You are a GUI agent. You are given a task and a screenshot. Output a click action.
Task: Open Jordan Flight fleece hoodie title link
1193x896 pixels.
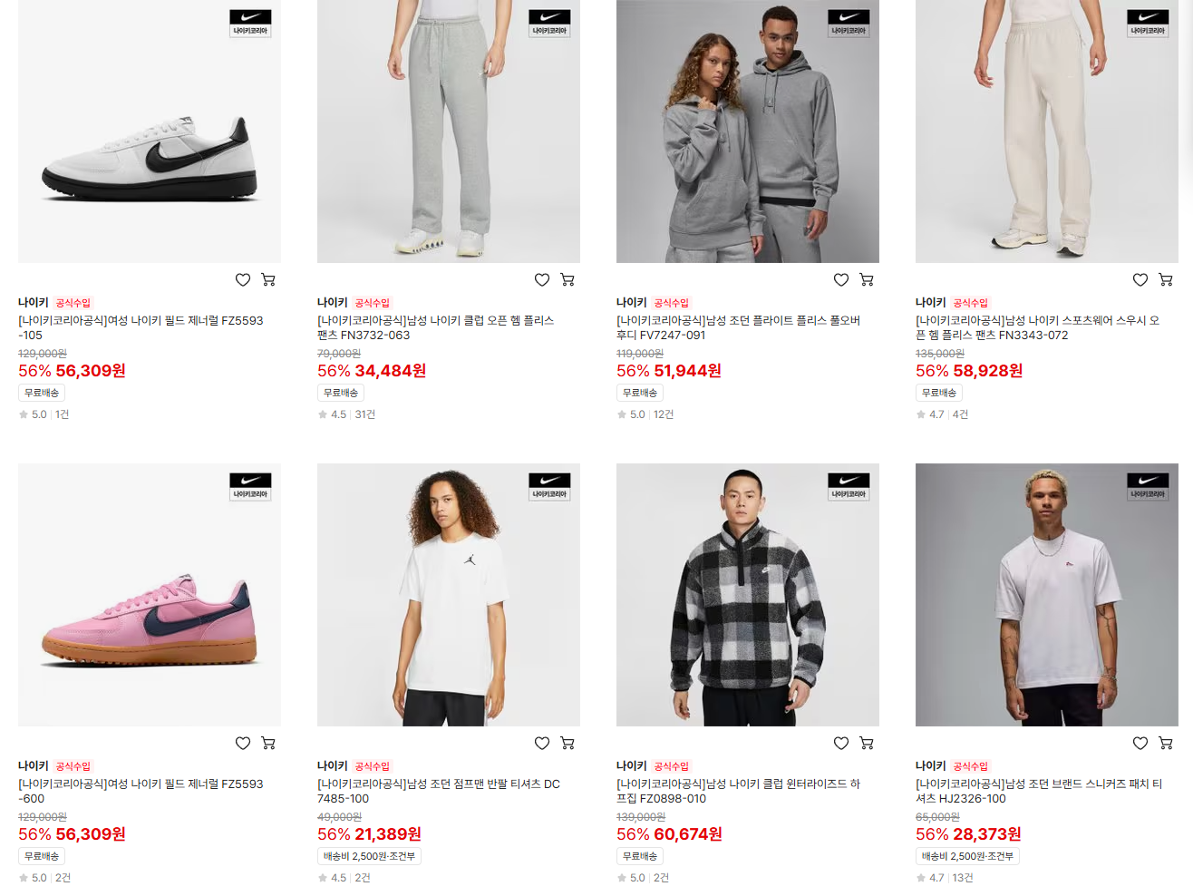pyautogui.click(x=738, y=328)
